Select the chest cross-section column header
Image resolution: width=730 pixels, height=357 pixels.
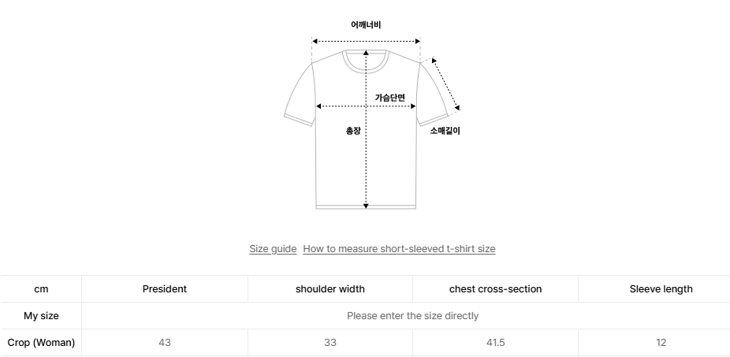click(x=496, y=289)
